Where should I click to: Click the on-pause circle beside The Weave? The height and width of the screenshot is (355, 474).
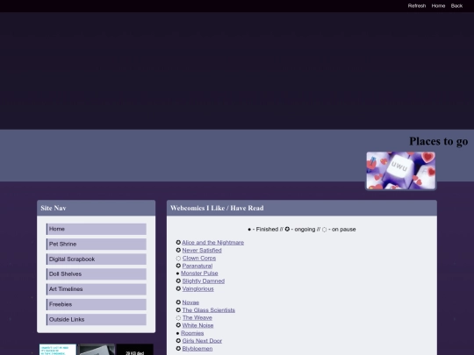[x=178, y=318]
